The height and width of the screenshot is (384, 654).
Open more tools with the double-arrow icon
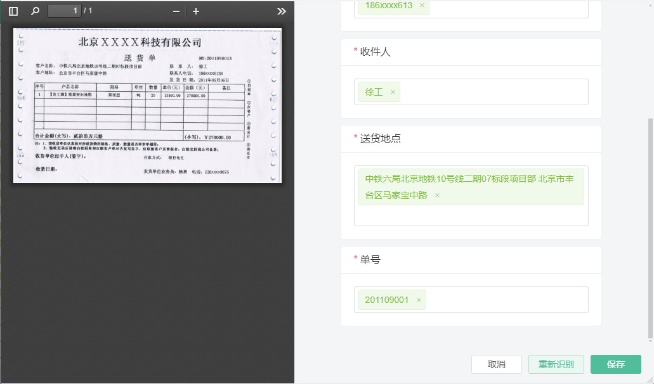282,10
